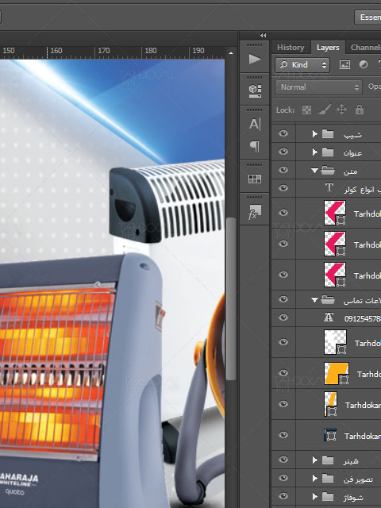The height and width of the screenshot is (508, 381).
Task: Select text layer T icon انواع کولر
Action: [x=329, y=187]
